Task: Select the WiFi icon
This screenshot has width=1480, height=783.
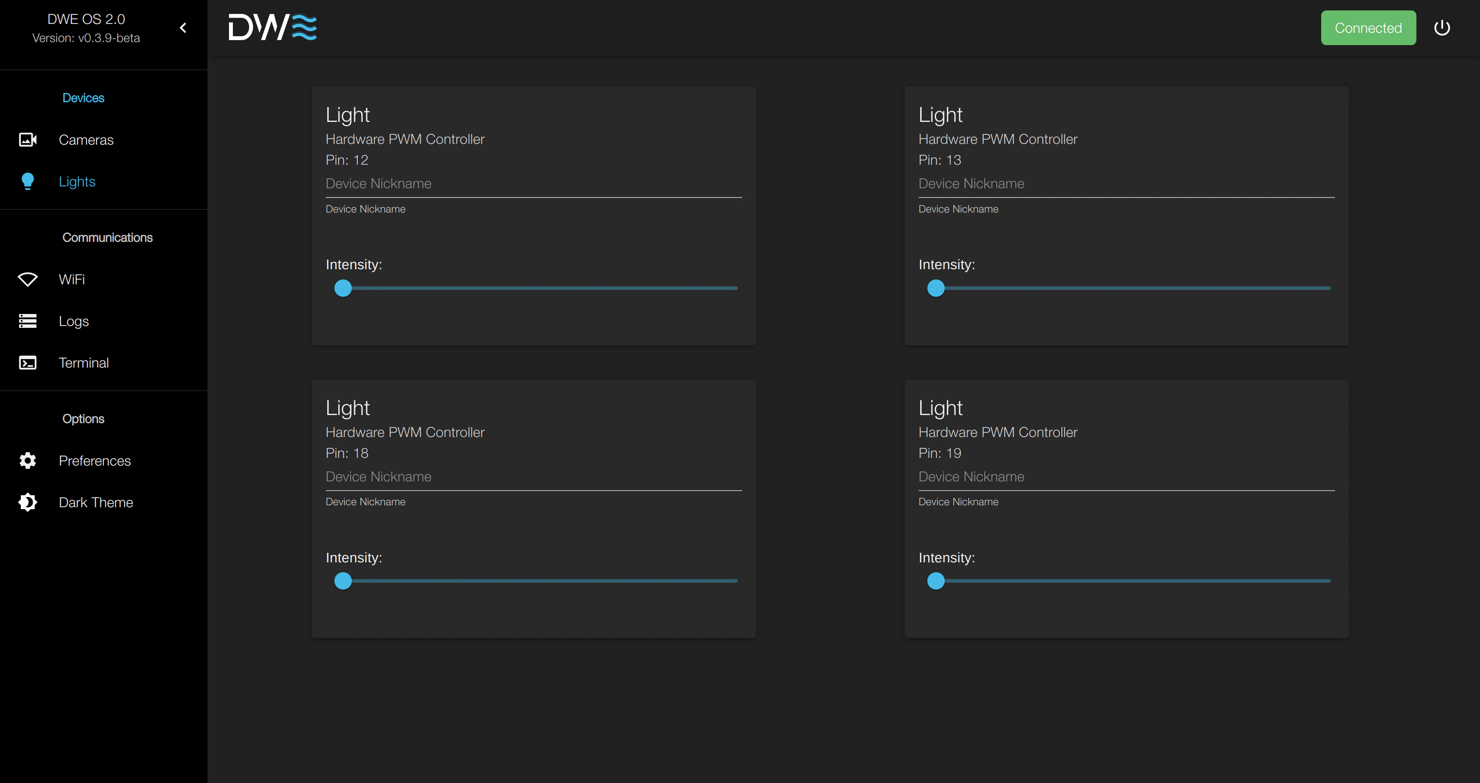Action: (x=27, y=279)
